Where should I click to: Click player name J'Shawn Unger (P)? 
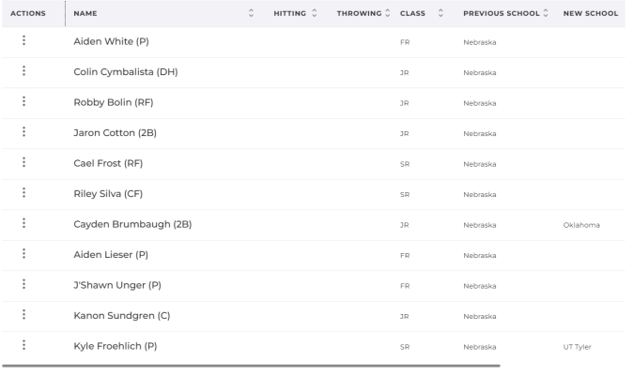[x=117, y=285]
